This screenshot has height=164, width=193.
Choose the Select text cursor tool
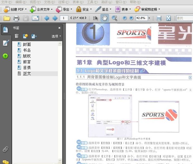tap(95, 18)
